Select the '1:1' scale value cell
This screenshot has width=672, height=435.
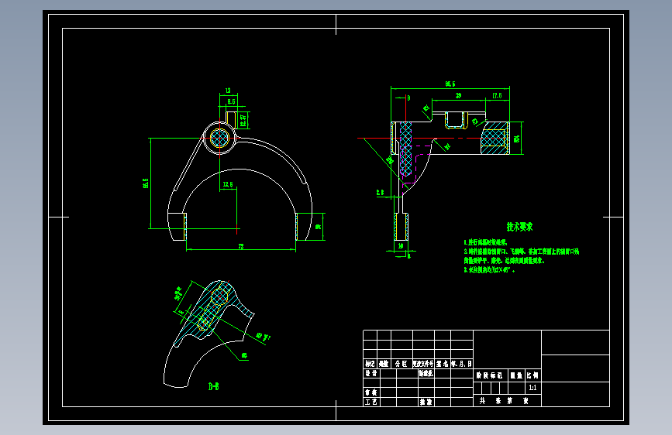coord(532,388)
